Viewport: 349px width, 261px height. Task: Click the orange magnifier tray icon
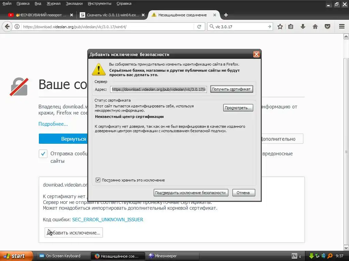(x=330, y=256)
